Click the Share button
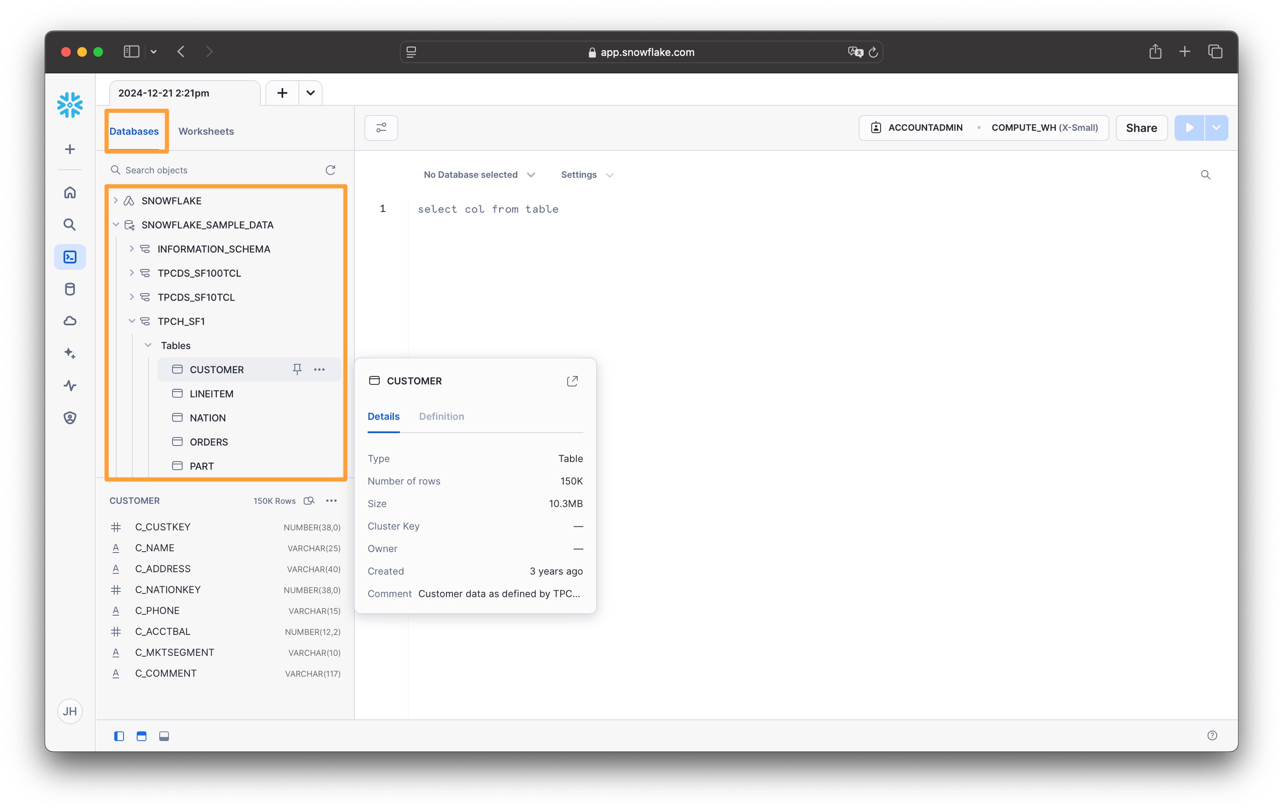This screenshot has width=1285, height=811. [1141, 128]
